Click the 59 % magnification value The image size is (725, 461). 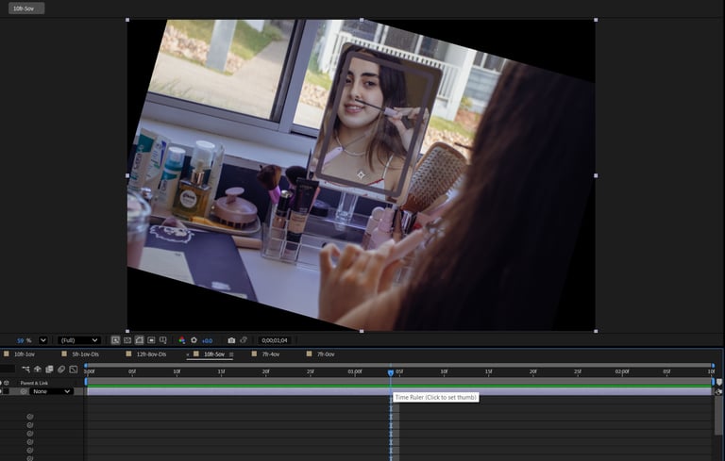coord(24,340)
